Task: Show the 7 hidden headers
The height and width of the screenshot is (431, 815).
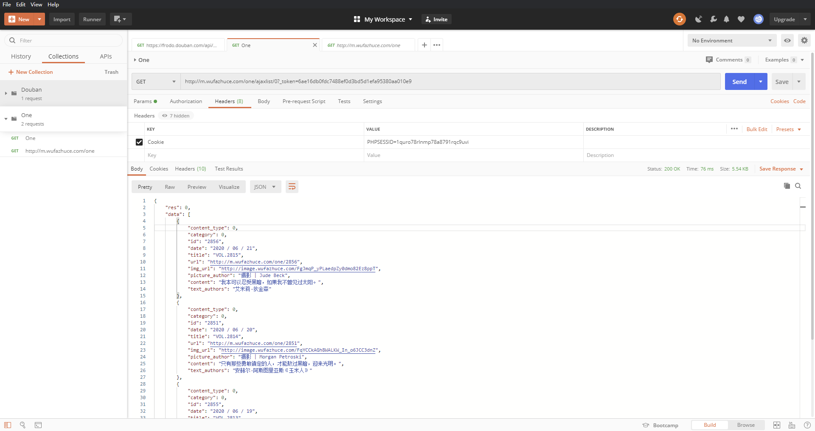Action: 176,115
